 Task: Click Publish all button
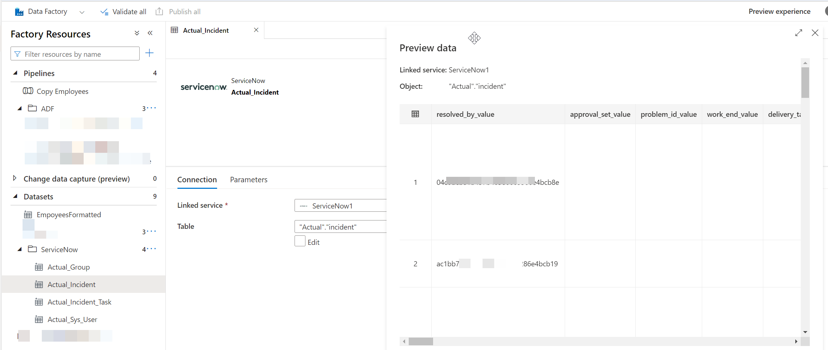click(x=178, y=12)
